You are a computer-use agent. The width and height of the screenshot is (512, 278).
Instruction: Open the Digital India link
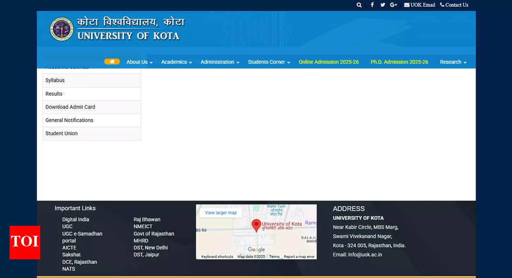76,220
